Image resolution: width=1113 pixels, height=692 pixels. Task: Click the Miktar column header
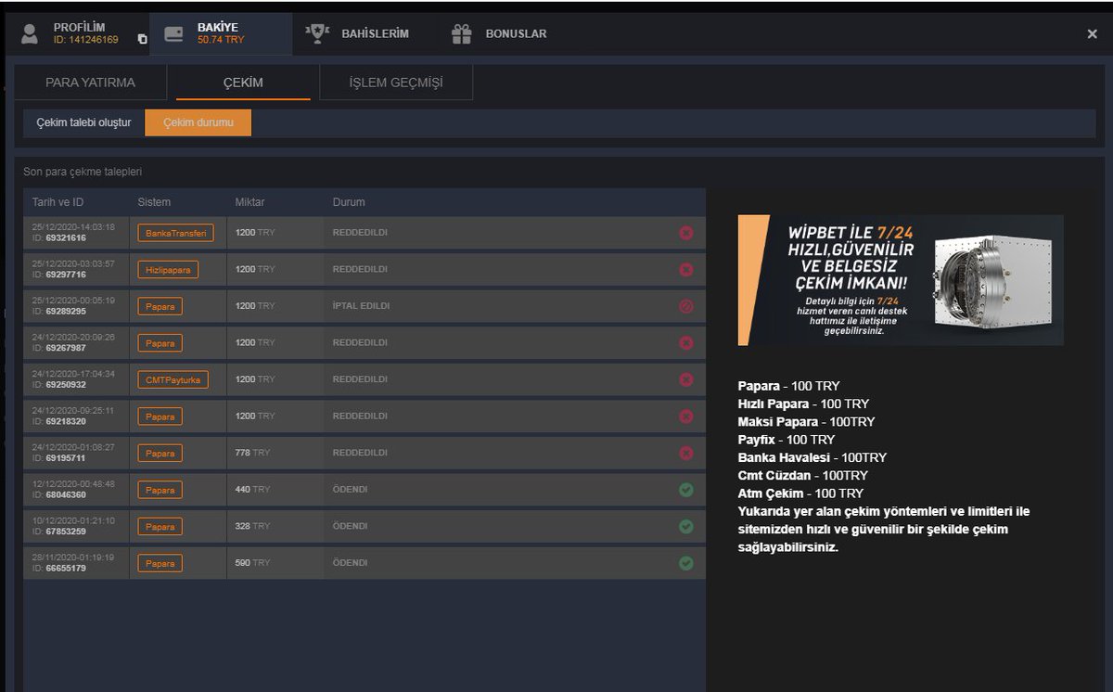pyautogui.click(x=249, y=202)
